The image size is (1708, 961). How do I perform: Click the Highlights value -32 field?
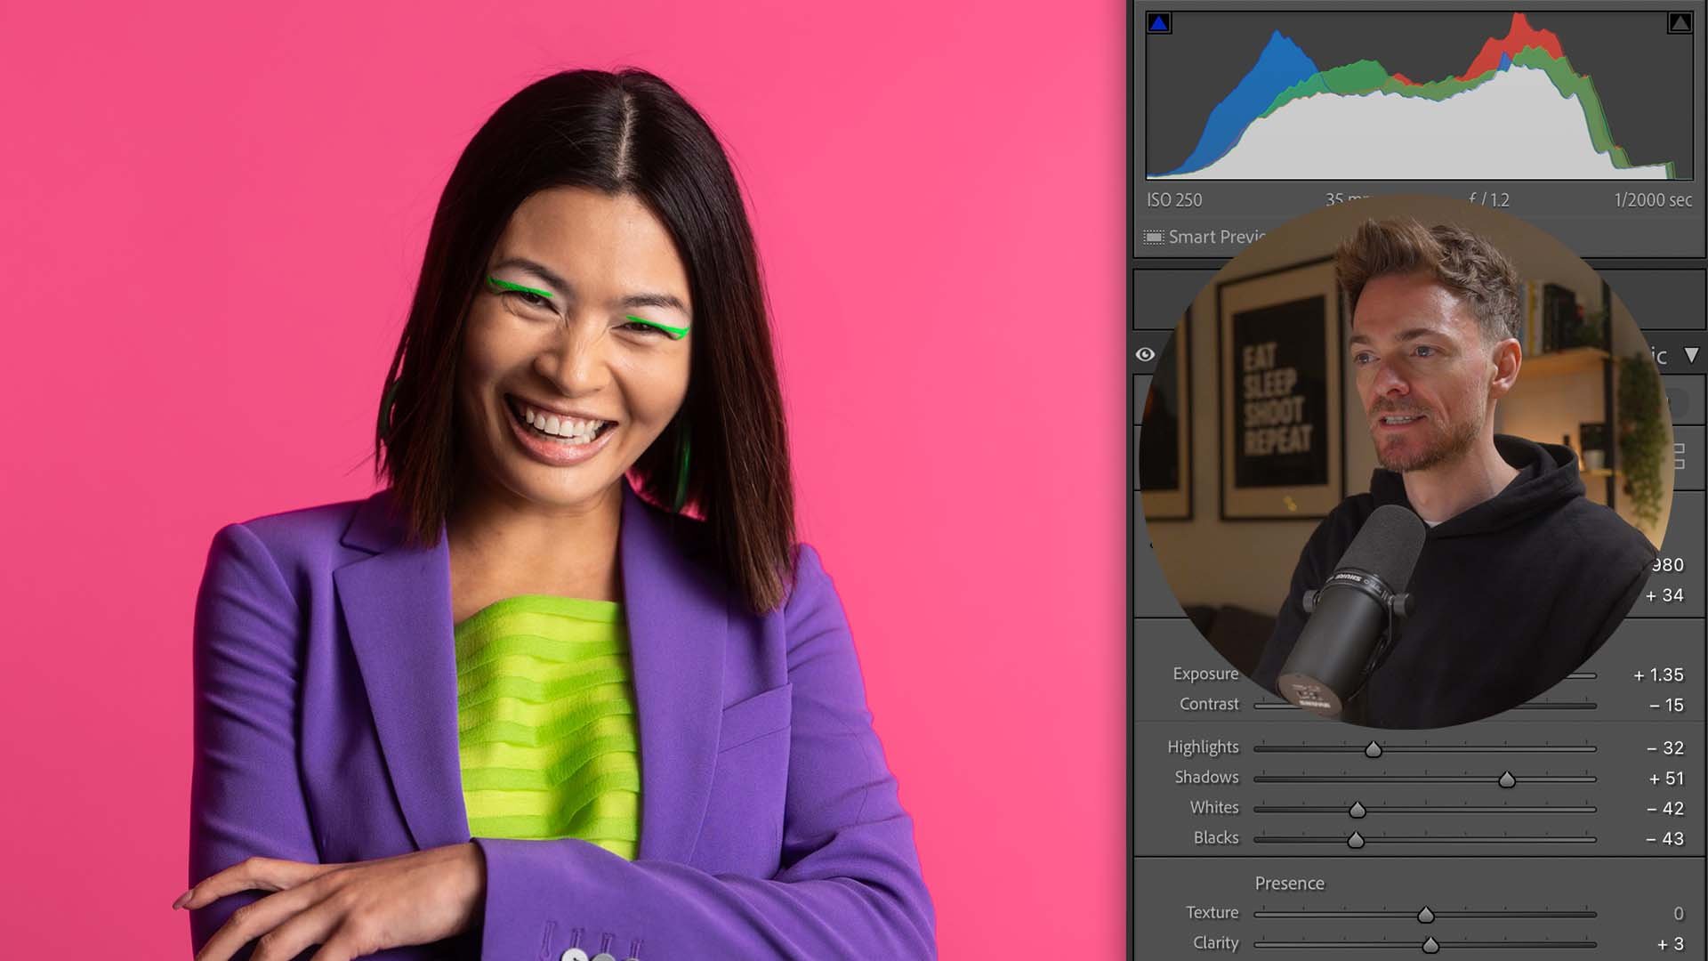coord(1664,748)
